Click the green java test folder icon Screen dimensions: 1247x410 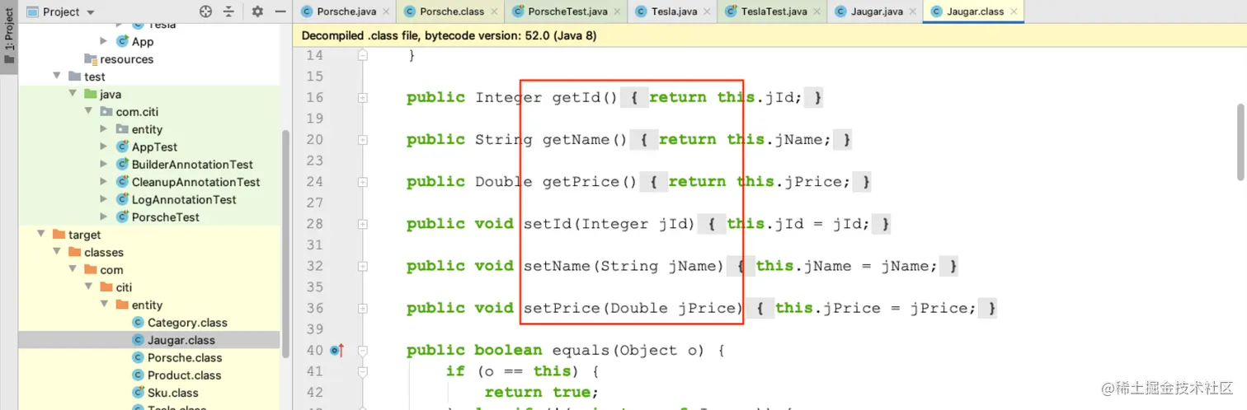91,94
